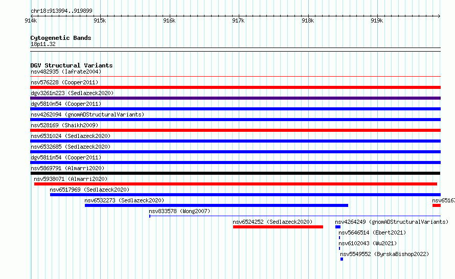455x279 pixels.
Task: Click the nsv528169 (Shaikh2009) label
Action: (64, 125)
